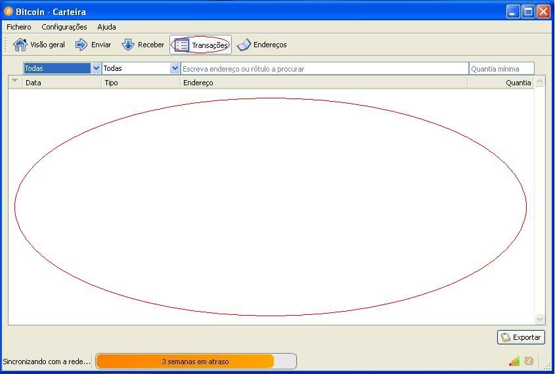Viewport: 555px width, 374px height.
Task: Check the network connection bars icon
Action: (514, 362)
